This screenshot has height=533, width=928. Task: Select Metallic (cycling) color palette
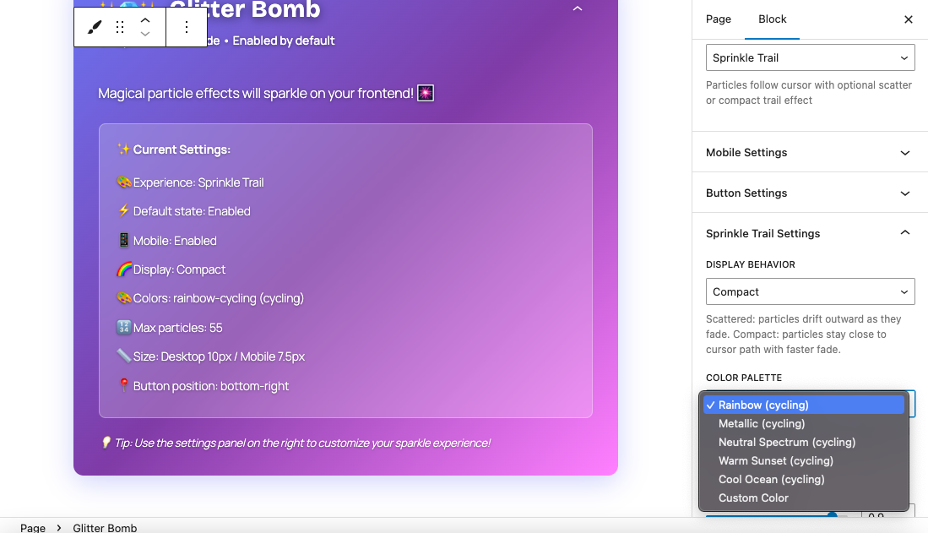point(762,424)
